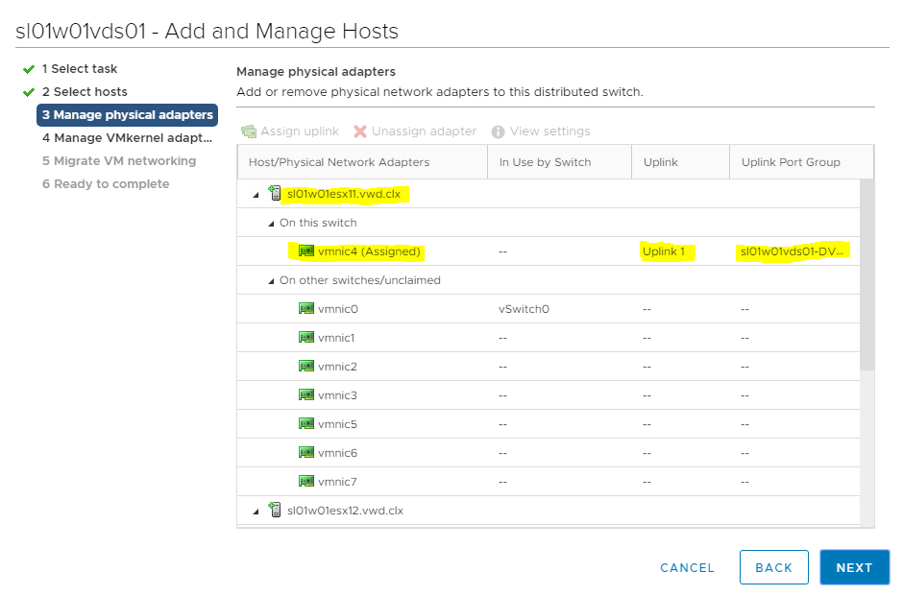Click the vmnic3 network adapter icon
Image resolution: width=903 pixels, height=596 pixels.
tap(306, 394)
